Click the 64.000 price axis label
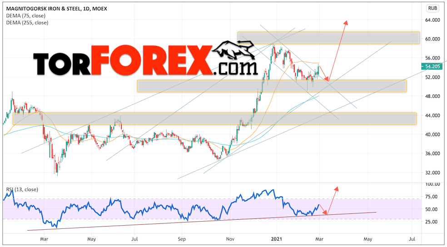Viewport: 447px width, 247px height. (432, 20)
